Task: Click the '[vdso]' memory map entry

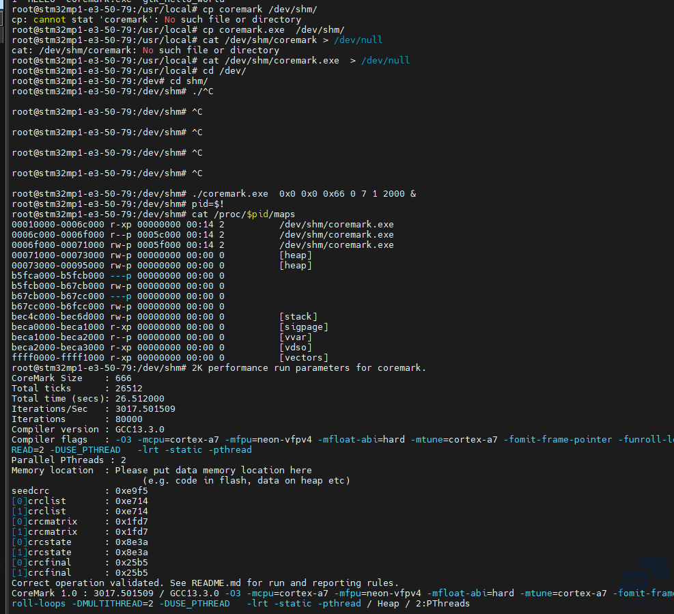Action: click(295, 348)
